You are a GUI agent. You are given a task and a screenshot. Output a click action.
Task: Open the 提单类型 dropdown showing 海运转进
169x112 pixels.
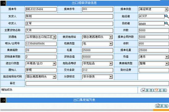[154, 9]
